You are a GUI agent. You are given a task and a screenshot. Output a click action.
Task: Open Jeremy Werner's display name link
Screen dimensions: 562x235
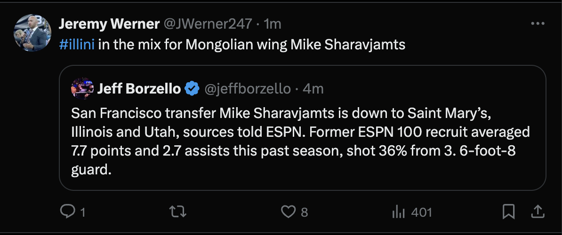pyautogui.click(x=109, y=24)
